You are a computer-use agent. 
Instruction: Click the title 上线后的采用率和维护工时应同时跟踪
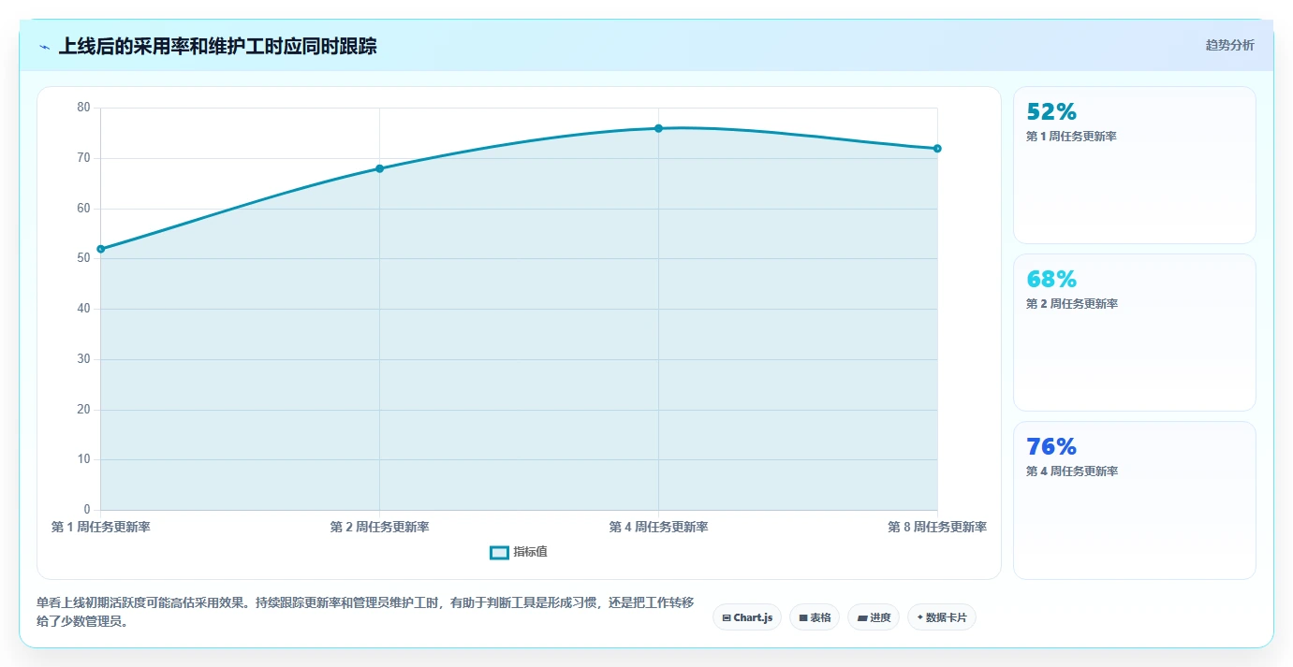coord(217,46)
